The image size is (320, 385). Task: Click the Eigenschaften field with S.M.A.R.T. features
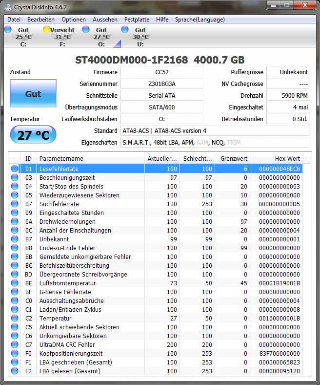[215, 142]
